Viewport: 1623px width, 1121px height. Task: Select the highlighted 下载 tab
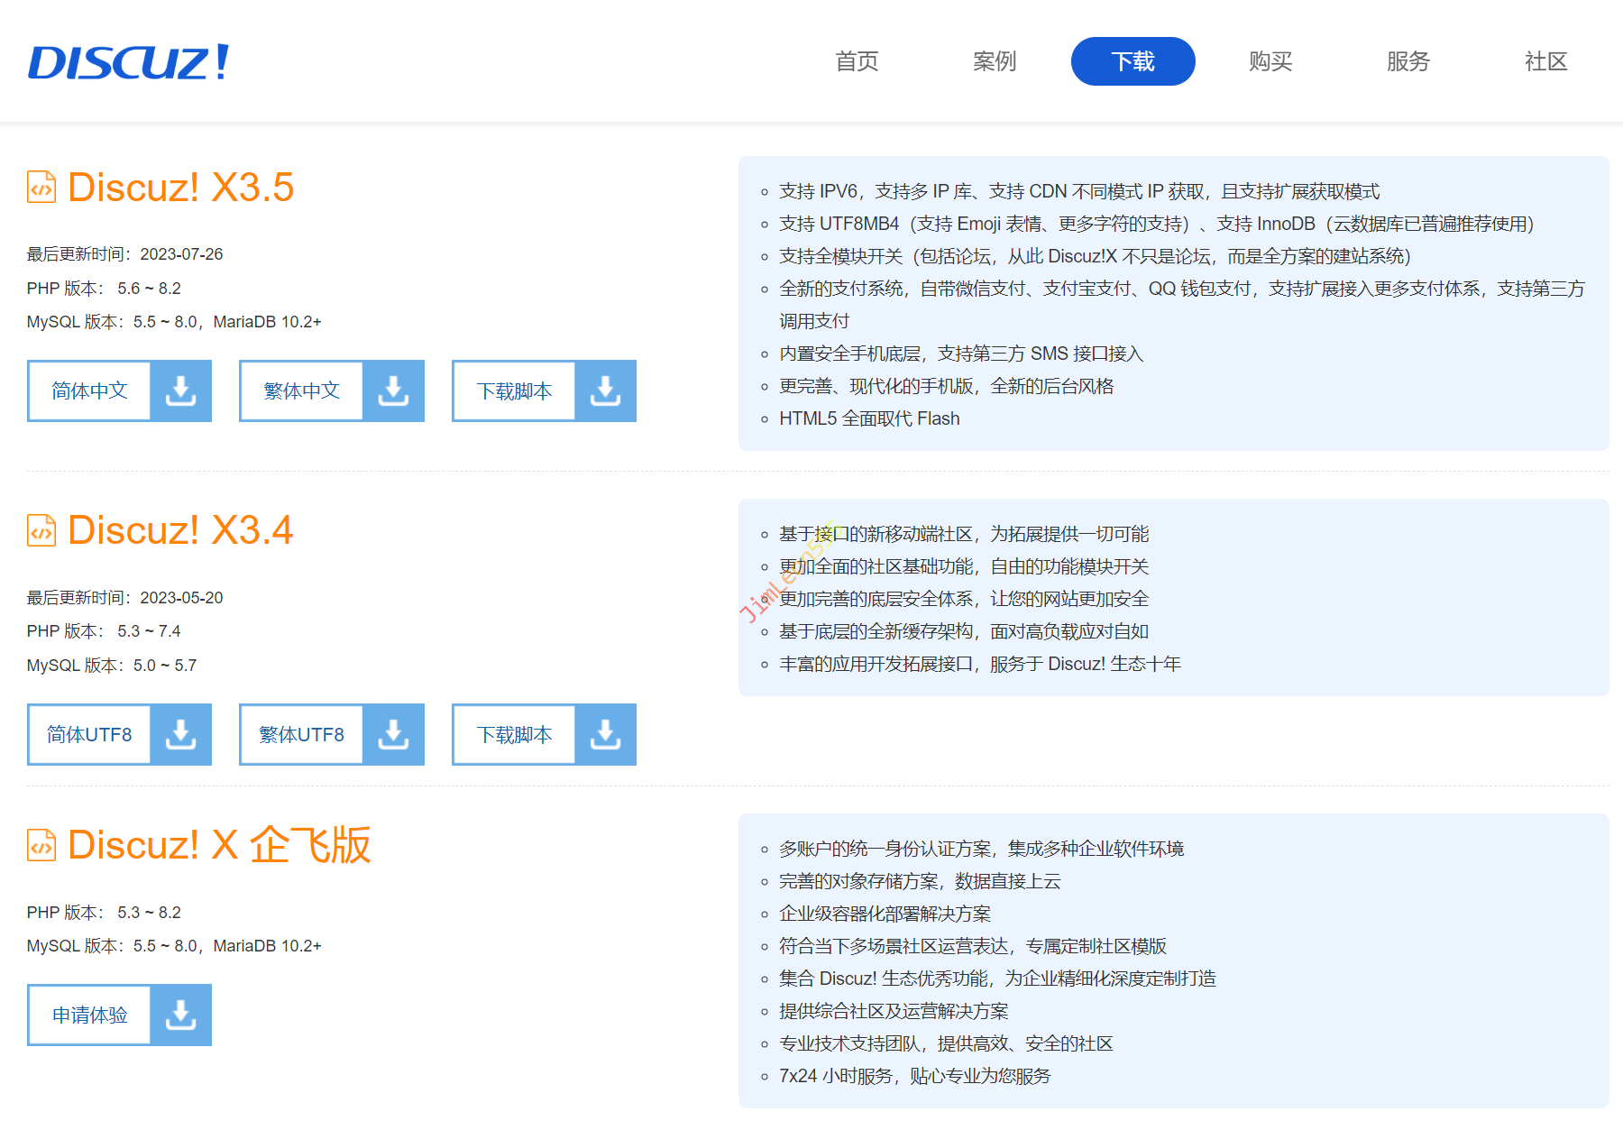[x=1132, y=61]
